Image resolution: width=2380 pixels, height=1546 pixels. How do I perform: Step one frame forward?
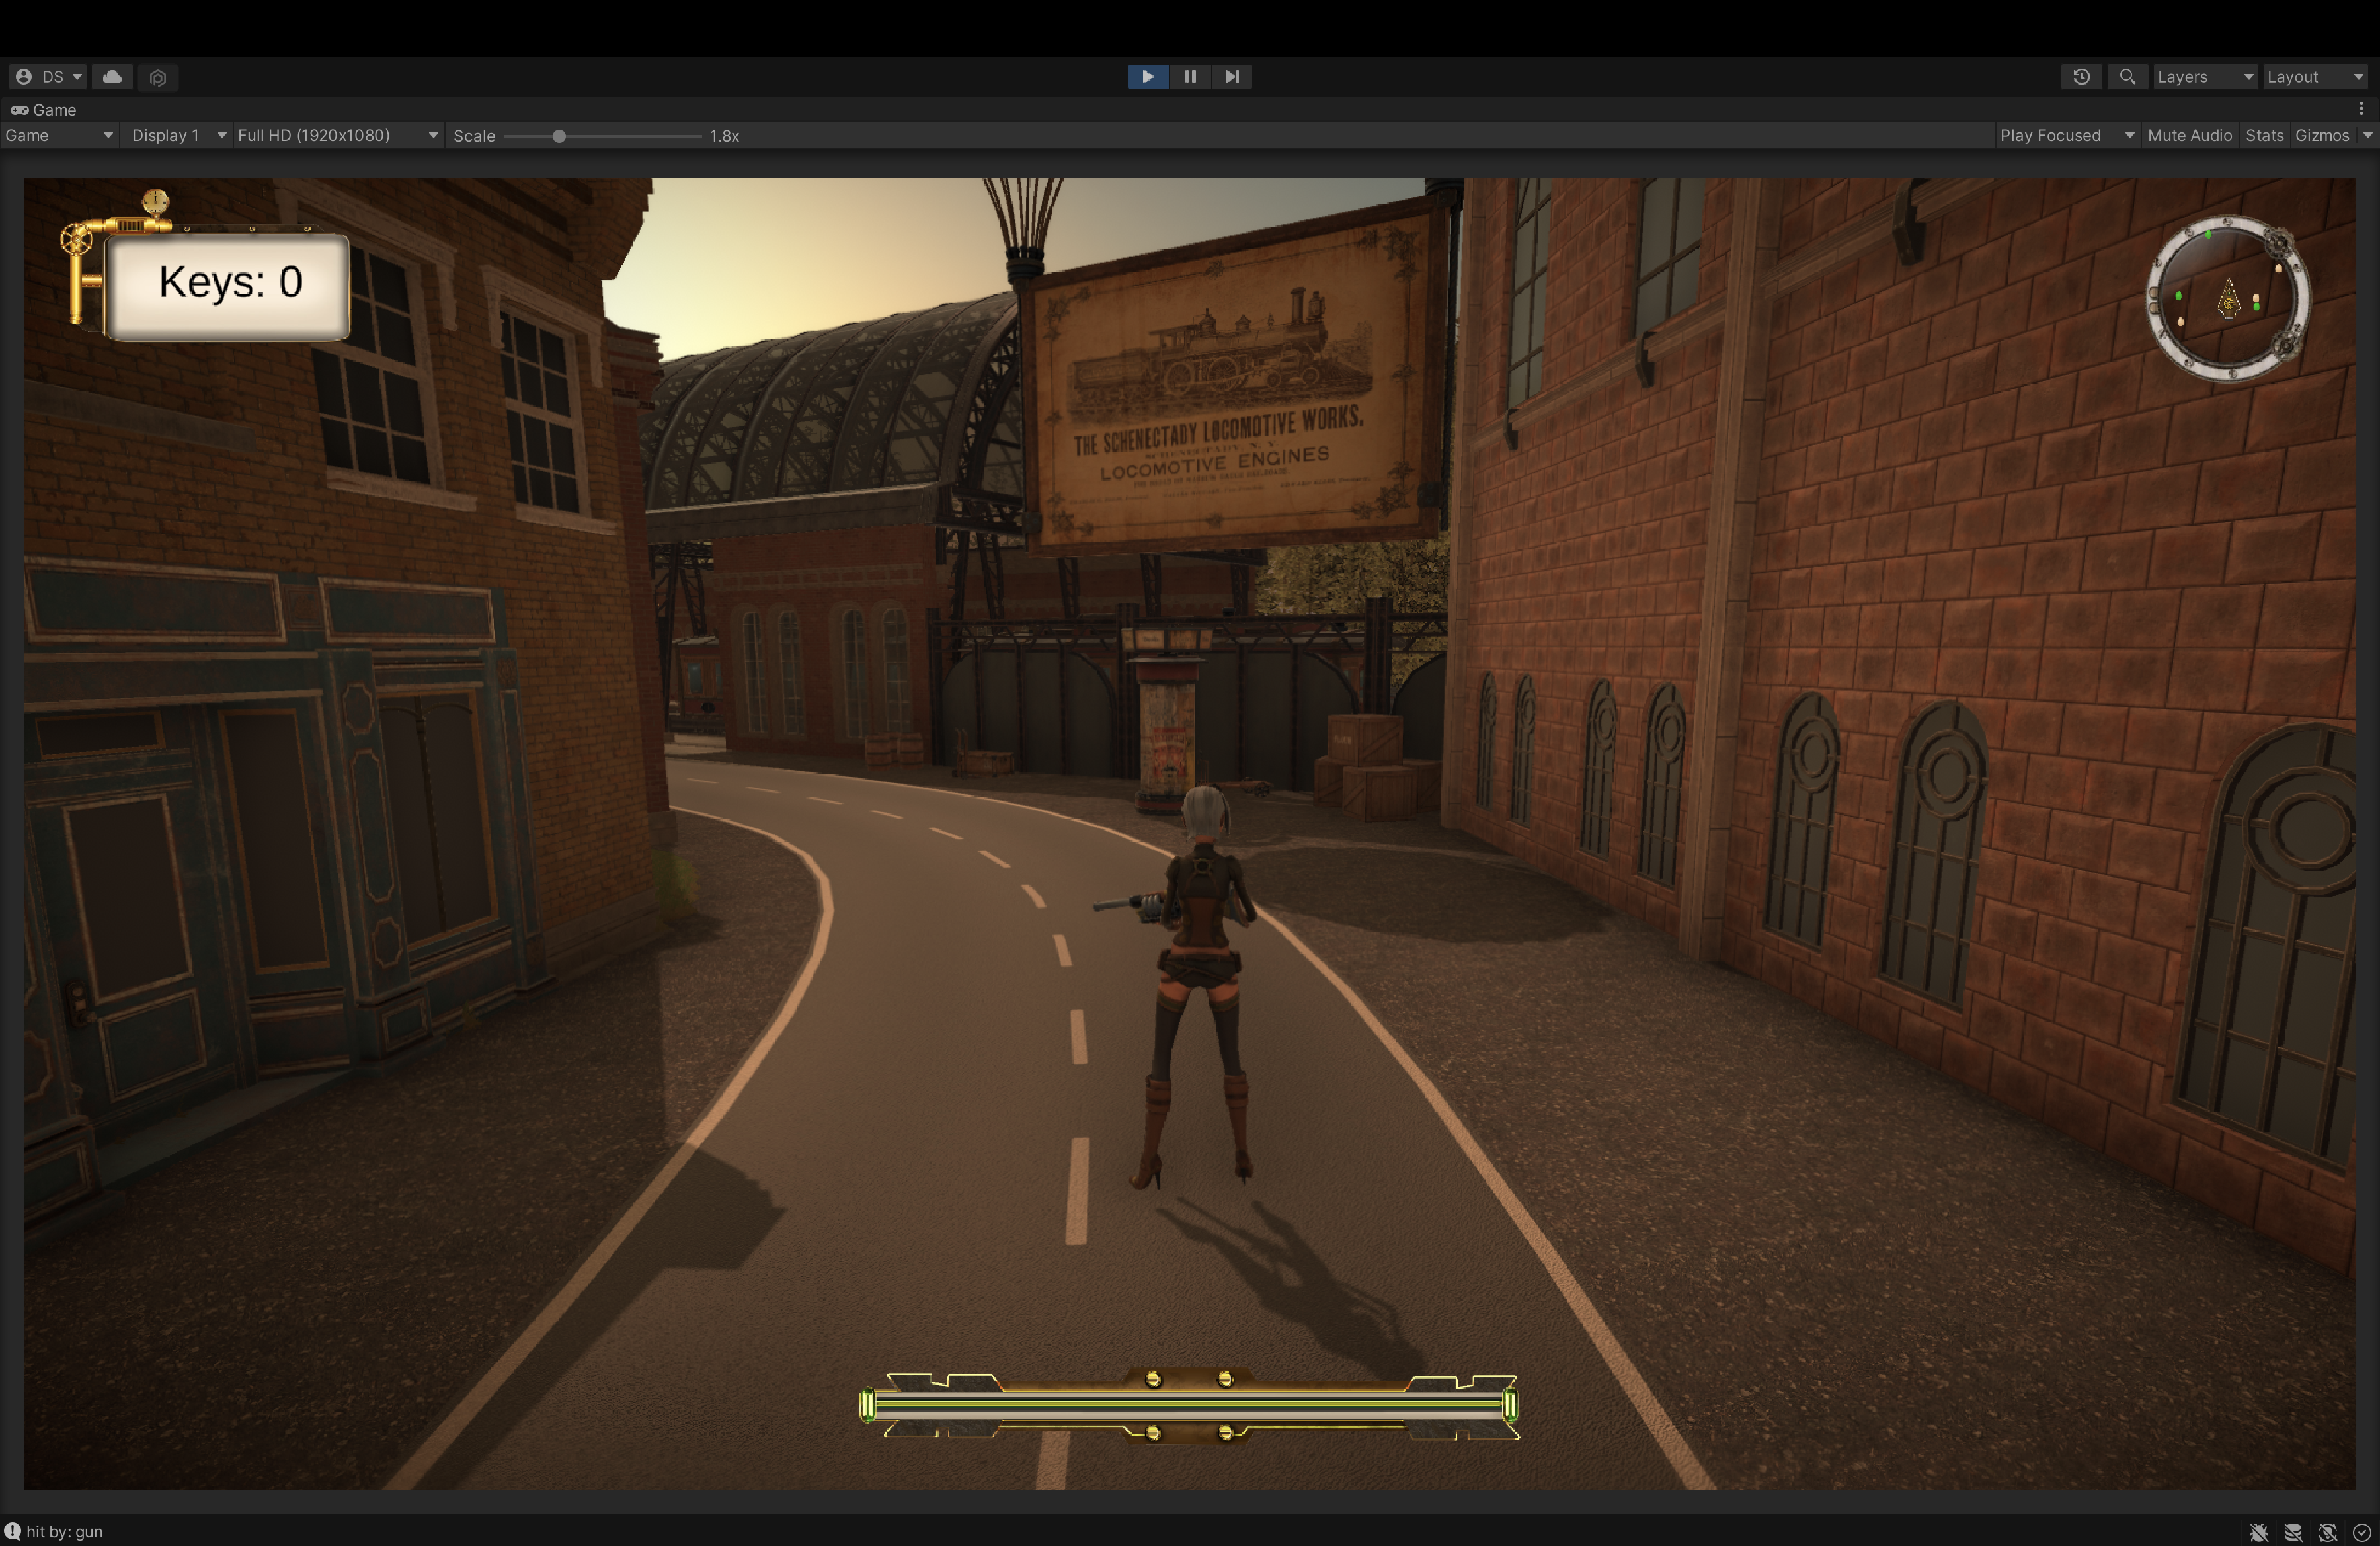pos(1232,77)
